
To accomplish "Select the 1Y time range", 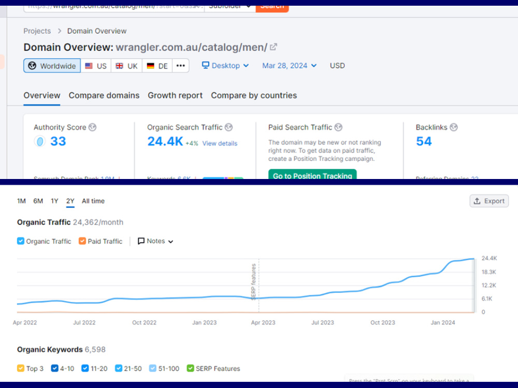I will click(x=54, y=201).
